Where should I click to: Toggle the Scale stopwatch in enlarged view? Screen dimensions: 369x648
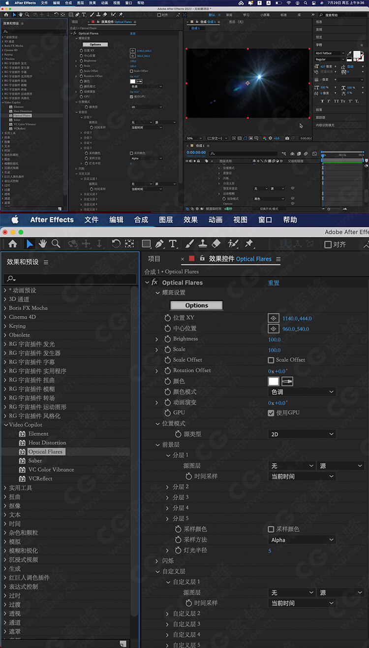[x=168, y=349]
